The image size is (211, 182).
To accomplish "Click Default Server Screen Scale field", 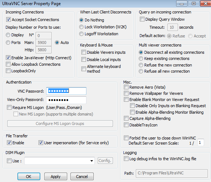I will (x=201, y=142).
